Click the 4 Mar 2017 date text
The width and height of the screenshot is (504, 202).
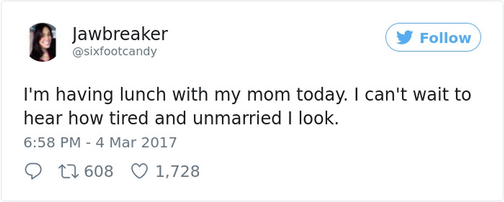coord(136,142)
